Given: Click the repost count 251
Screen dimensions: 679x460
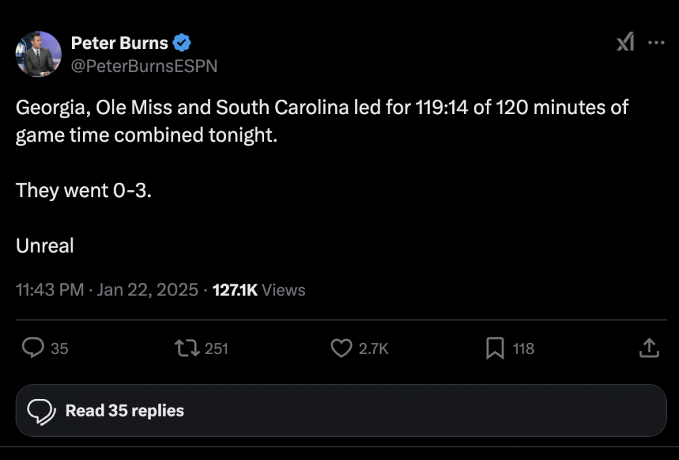Looking at the screenshot, I should click(x=217, y=349).
